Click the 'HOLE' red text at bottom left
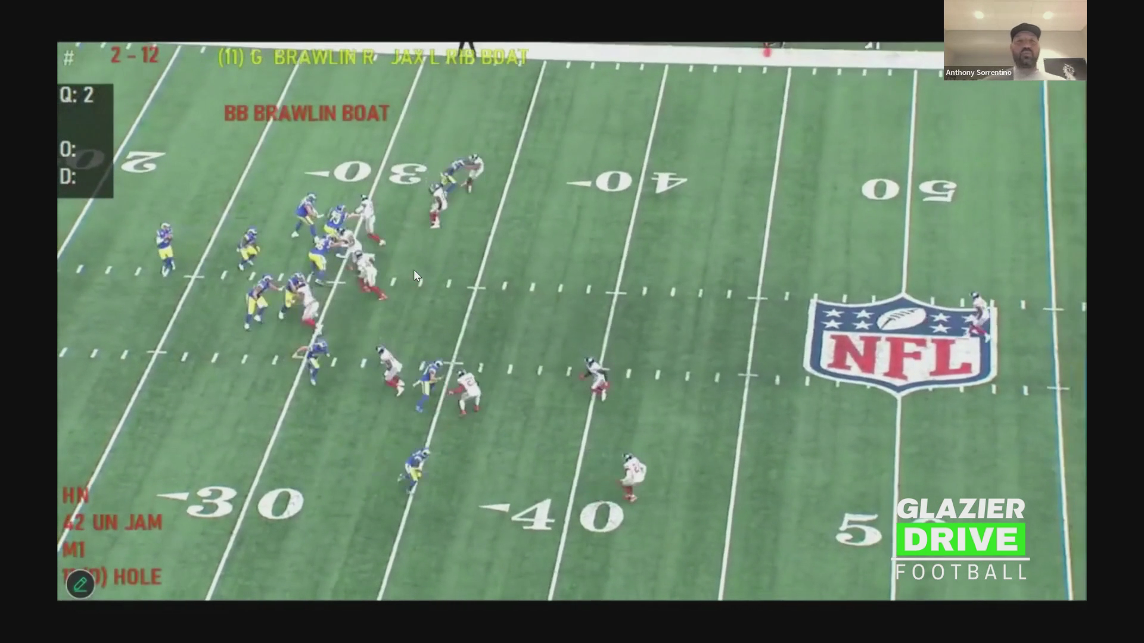Viewport: 1144px width, 643px height. [x=137, y=576]
